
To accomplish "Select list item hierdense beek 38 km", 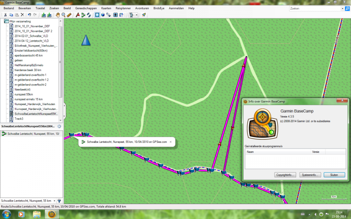I will pos(28,70).
